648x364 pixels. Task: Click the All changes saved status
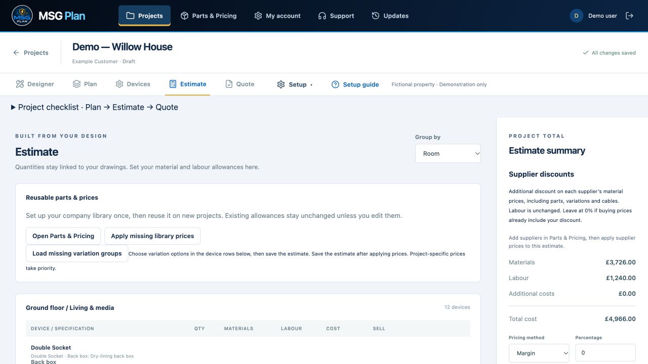click(609, 53)
